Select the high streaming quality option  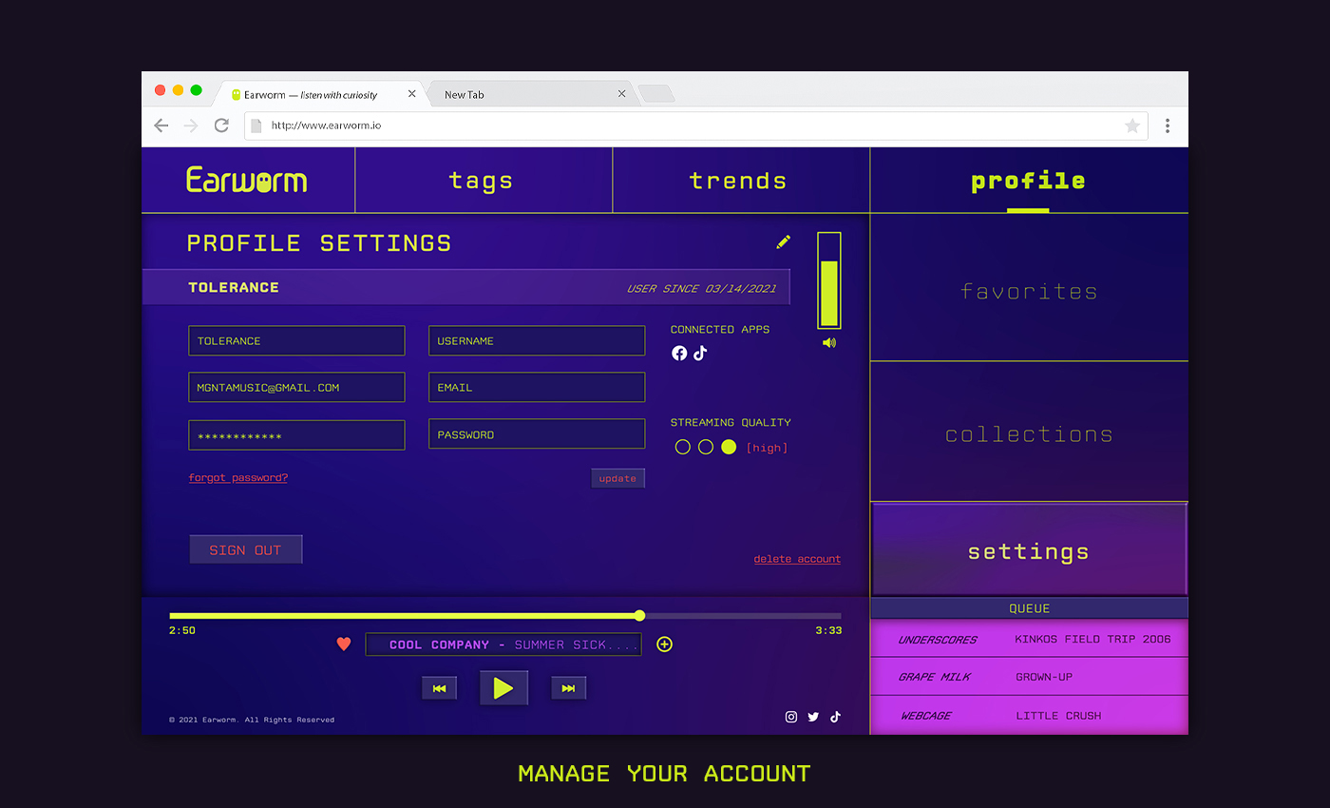pyautogui.click(x=729, y=447)
